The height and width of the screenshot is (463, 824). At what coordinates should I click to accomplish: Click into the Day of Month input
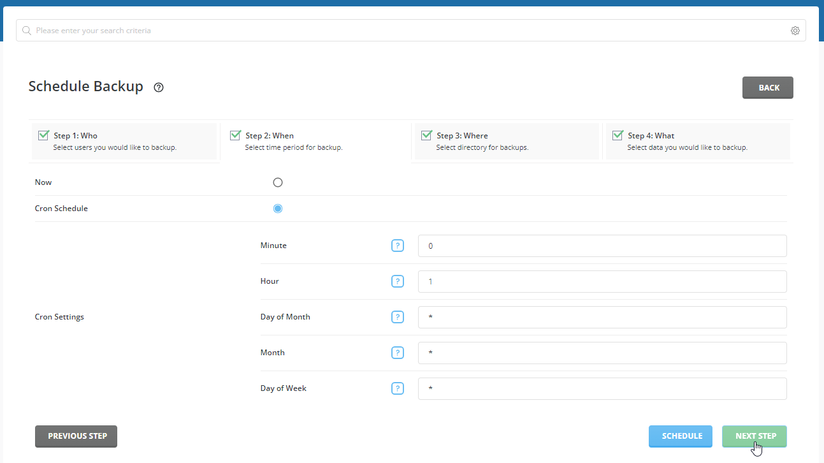coord(602,317)
